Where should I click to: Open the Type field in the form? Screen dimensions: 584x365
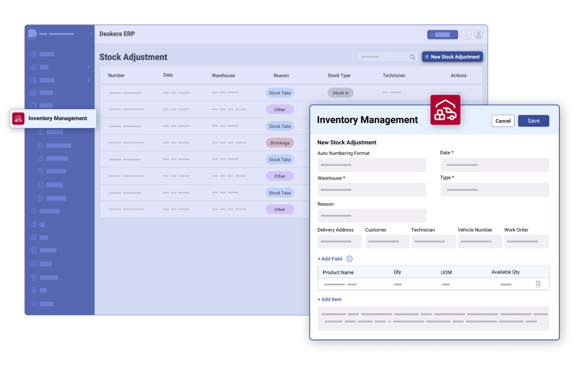494,190
